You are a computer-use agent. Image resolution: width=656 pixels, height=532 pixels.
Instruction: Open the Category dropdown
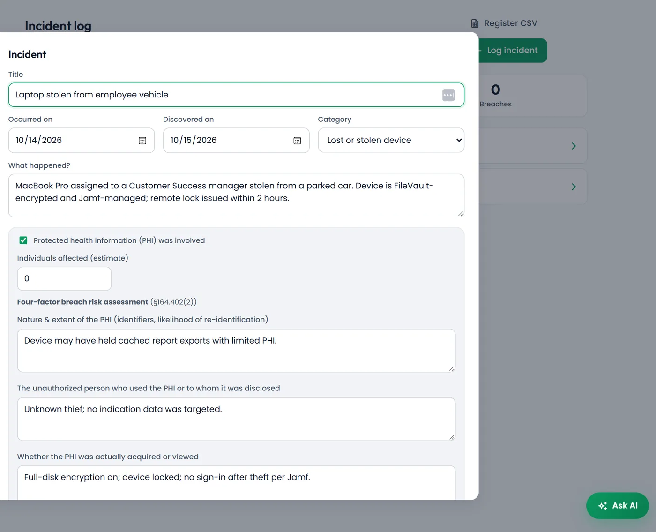tap(391, 140)
